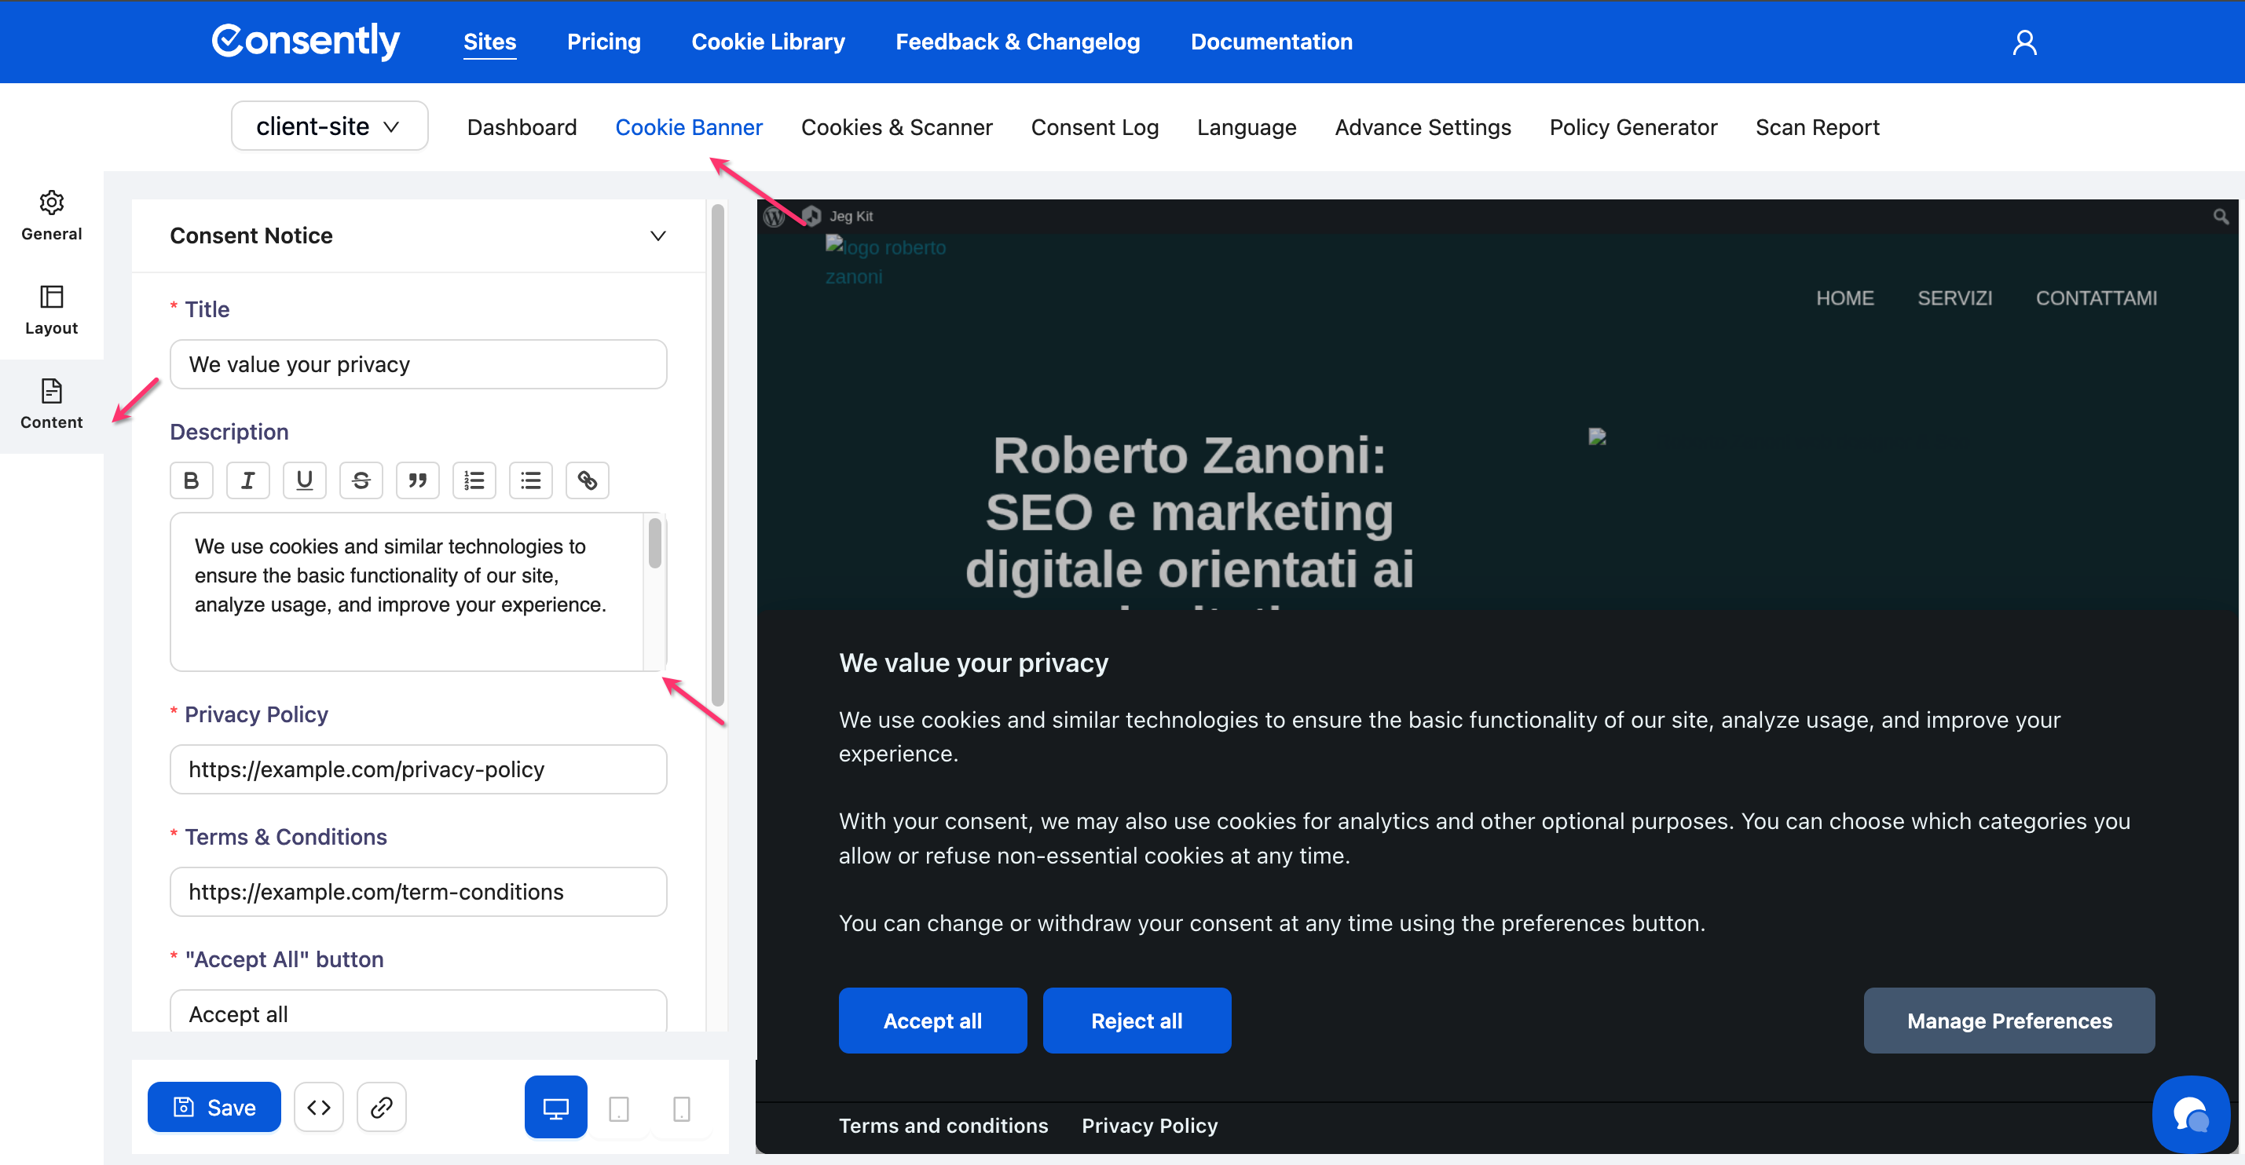2245x1165 pixels.
Task: Click Manage Preferences in banner preview
Action: click(x=2009, y=1021)
